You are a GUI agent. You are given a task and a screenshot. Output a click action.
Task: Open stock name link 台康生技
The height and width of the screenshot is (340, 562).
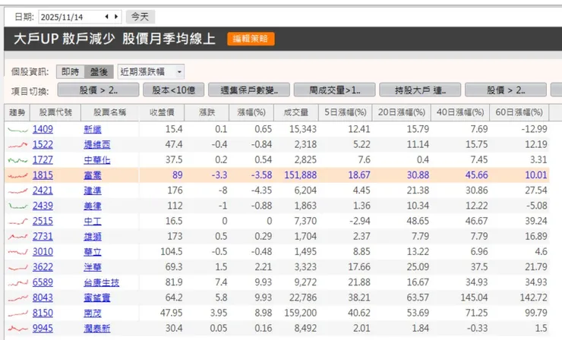click(102, 282)
